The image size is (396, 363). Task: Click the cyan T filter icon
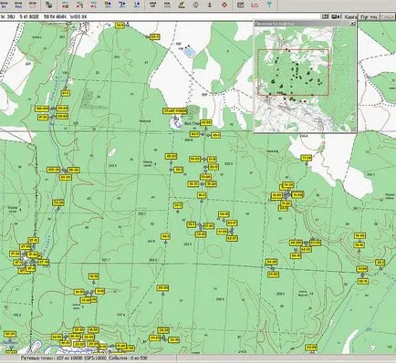click(x=269, y=5)
